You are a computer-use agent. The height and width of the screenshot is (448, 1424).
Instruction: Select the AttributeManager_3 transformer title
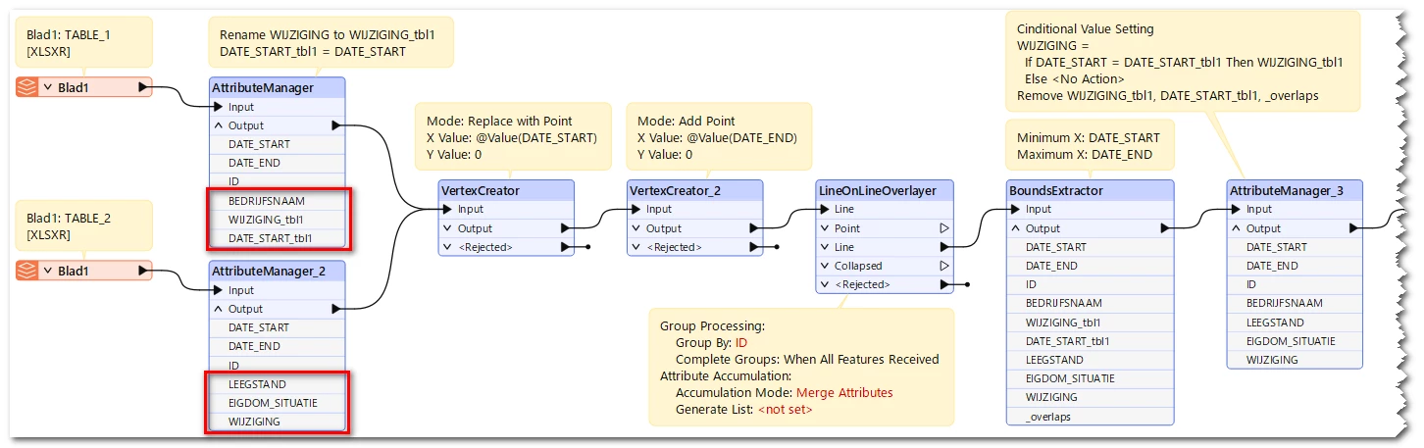pos(1287,190)
